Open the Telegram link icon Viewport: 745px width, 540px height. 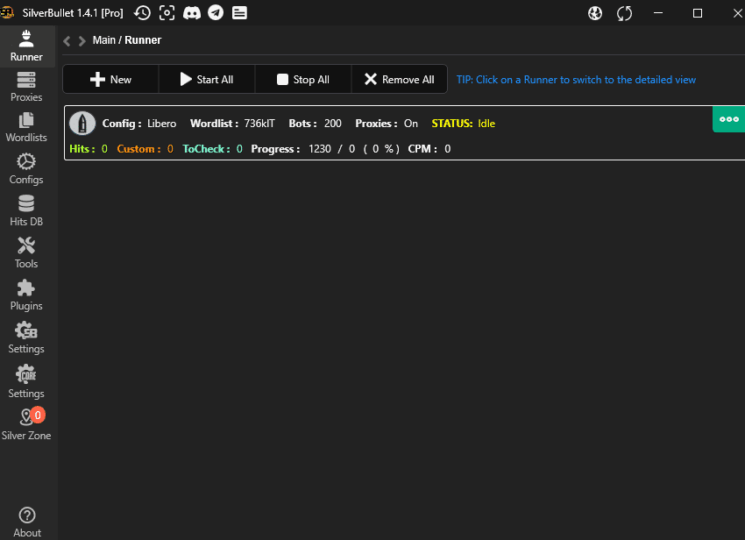216,13
